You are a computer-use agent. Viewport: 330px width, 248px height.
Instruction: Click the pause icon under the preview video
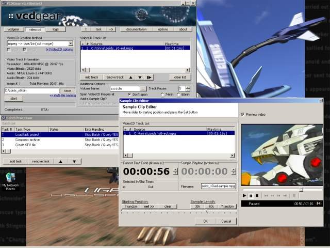tap(251, 196)
